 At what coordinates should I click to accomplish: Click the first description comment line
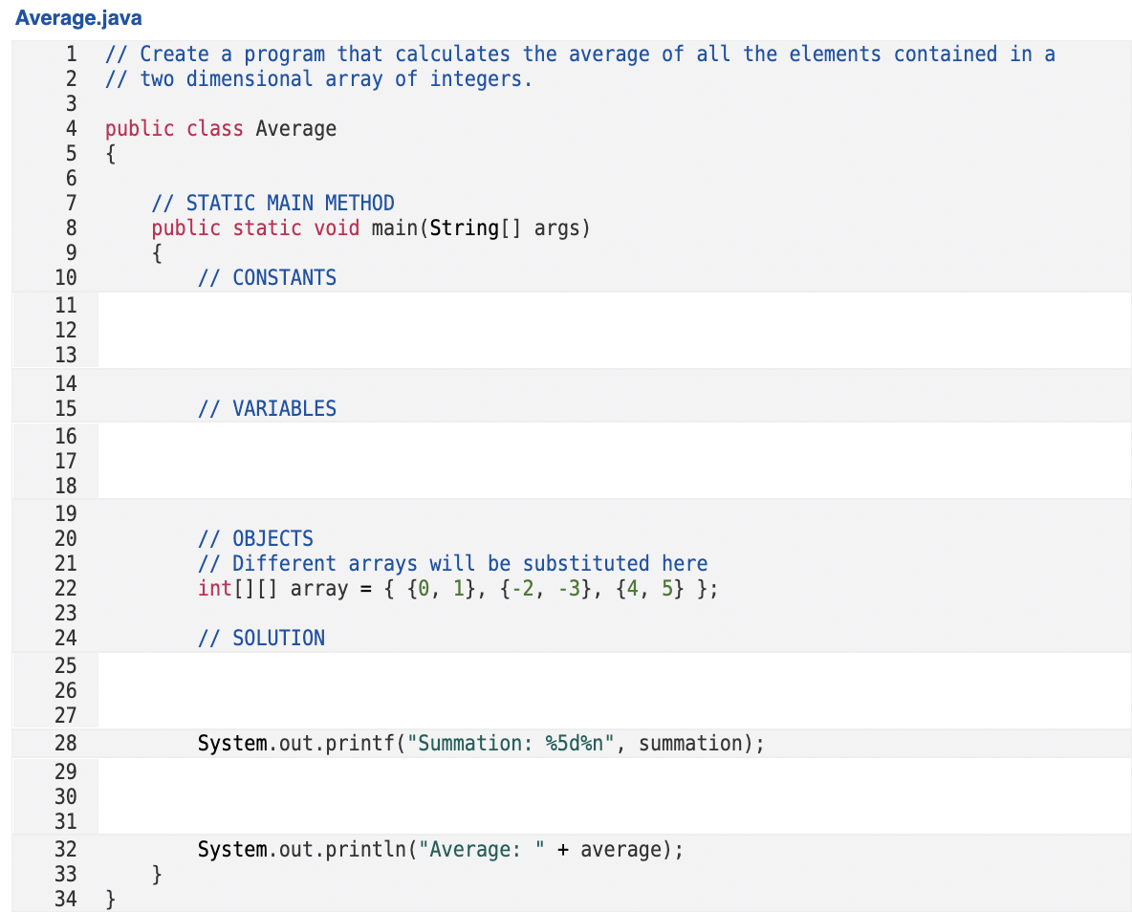coord(580,54)
